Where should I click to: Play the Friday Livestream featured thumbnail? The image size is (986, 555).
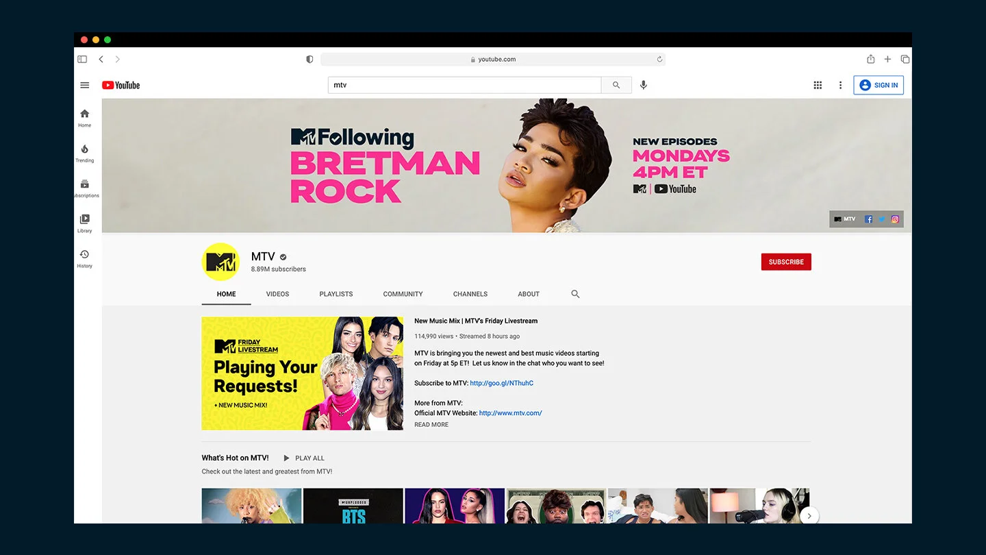tap(303, 373)
